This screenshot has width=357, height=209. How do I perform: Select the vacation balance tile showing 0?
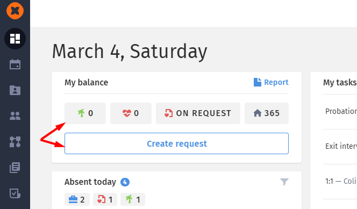click(85, 113)
